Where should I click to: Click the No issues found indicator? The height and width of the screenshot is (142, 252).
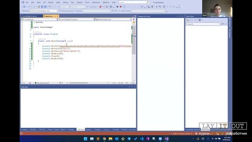pyautogui.click(x=42, y=83)
